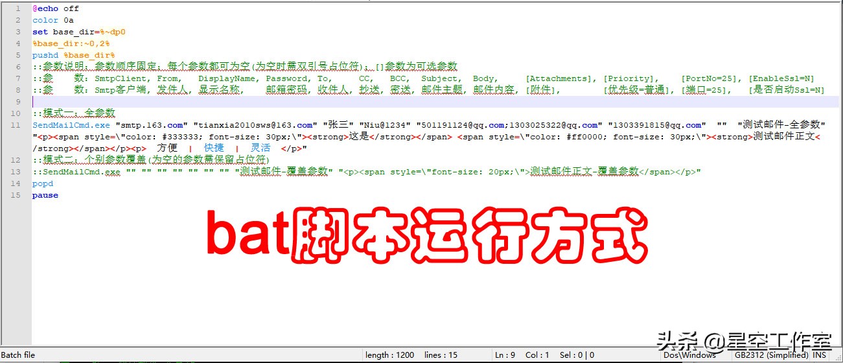Screen dimensions: 843x363
Task: Click the "Batch file" language entry in status bar
Action: [x=18, y=355]
